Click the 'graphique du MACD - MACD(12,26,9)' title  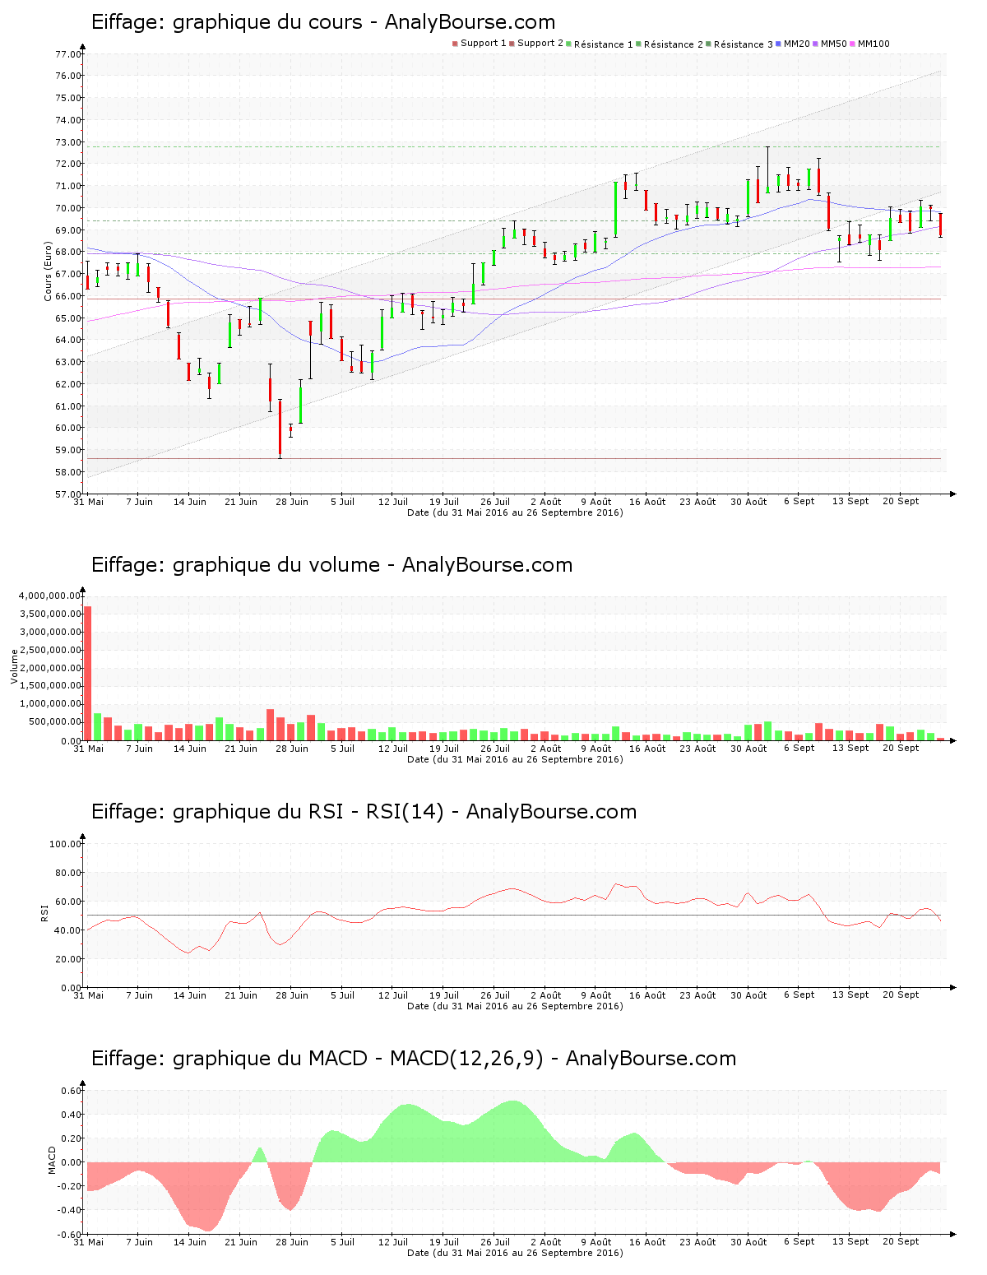[x=414, y=1059]
